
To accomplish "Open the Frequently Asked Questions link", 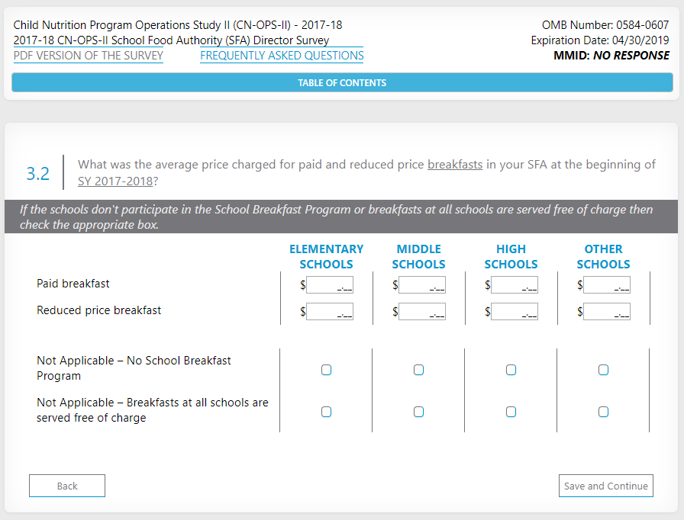I will [x=282, y=56].
